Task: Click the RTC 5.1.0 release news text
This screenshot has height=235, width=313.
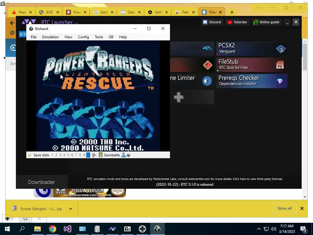Action: pyautogui.click(x=185, y=185)
